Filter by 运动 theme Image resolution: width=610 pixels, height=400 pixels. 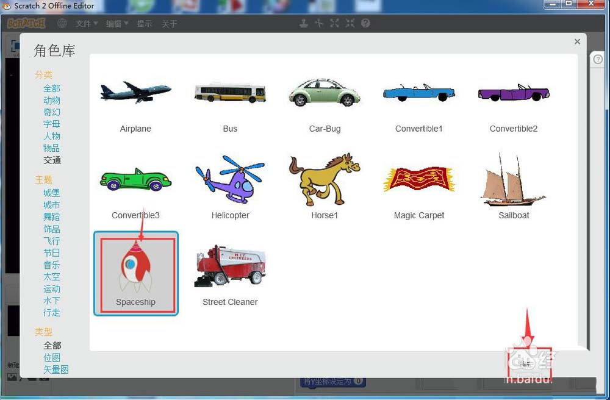tap(52, 289)
